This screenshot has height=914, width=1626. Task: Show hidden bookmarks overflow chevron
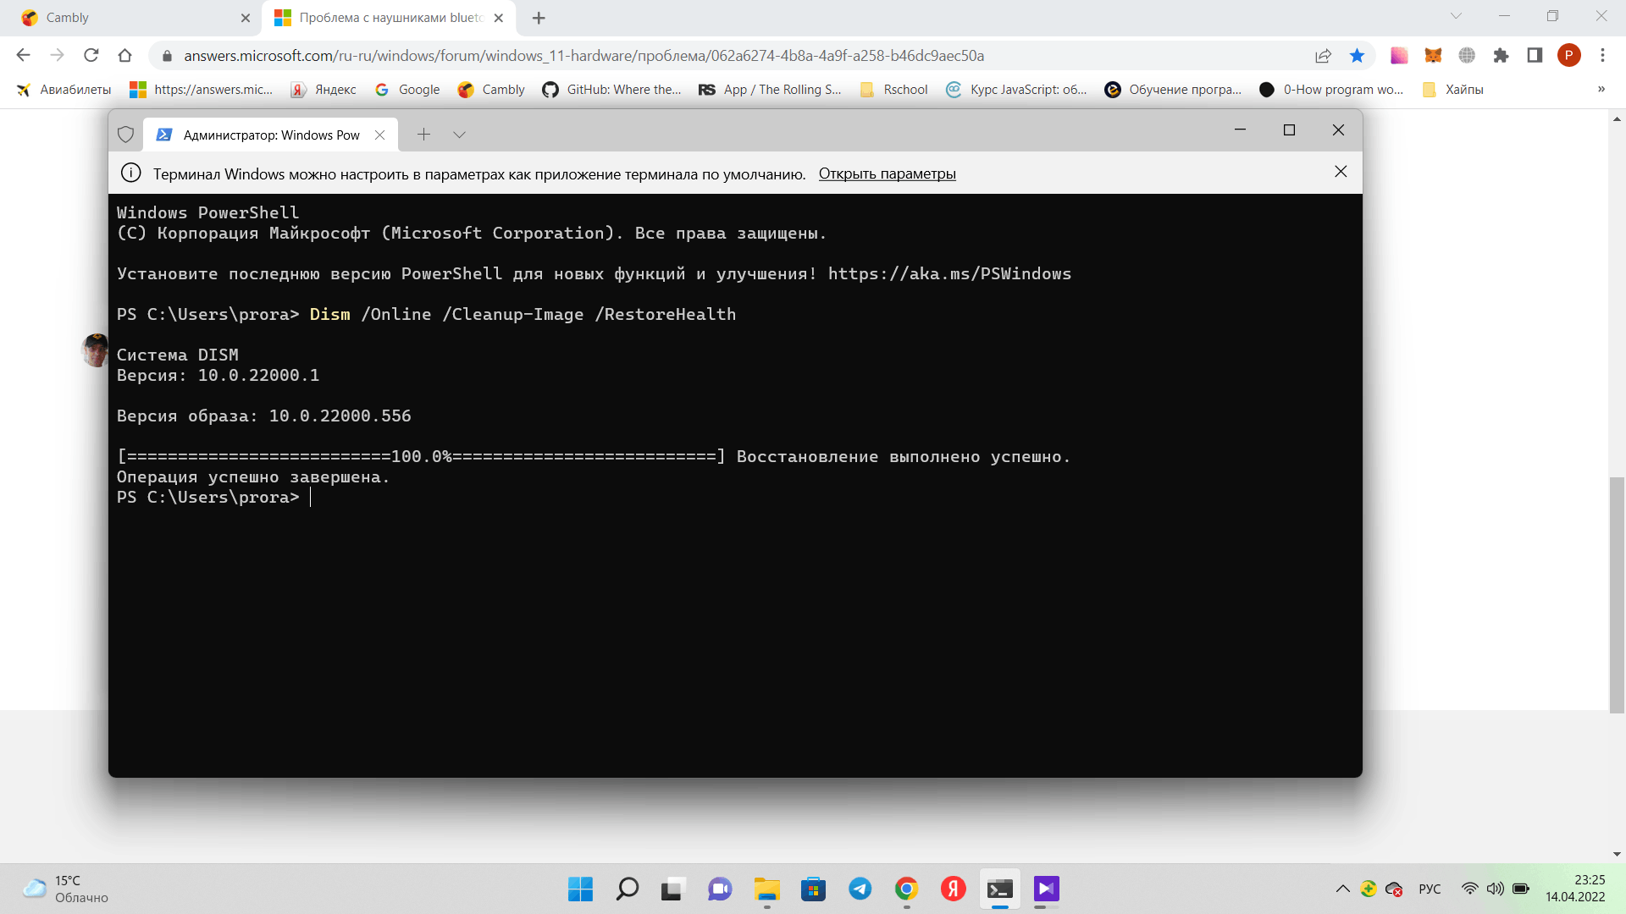tap(1601, 90)
